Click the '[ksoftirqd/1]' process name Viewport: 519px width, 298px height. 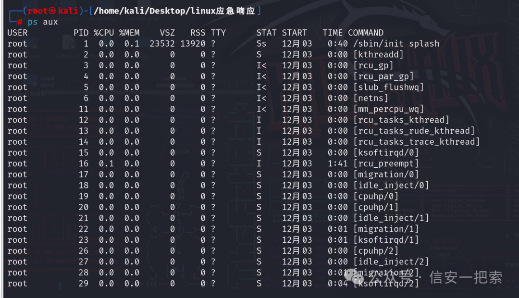click(x=386, y=240)
